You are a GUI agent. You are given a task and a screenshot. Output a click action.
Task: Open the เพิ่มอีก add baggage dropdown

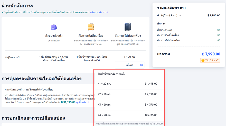click(130, 65)
